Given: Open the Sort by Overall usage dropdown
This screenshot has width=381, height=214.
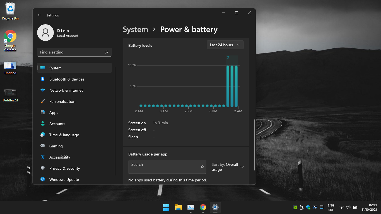Looking at the screenshot, I should pos(228,167).
